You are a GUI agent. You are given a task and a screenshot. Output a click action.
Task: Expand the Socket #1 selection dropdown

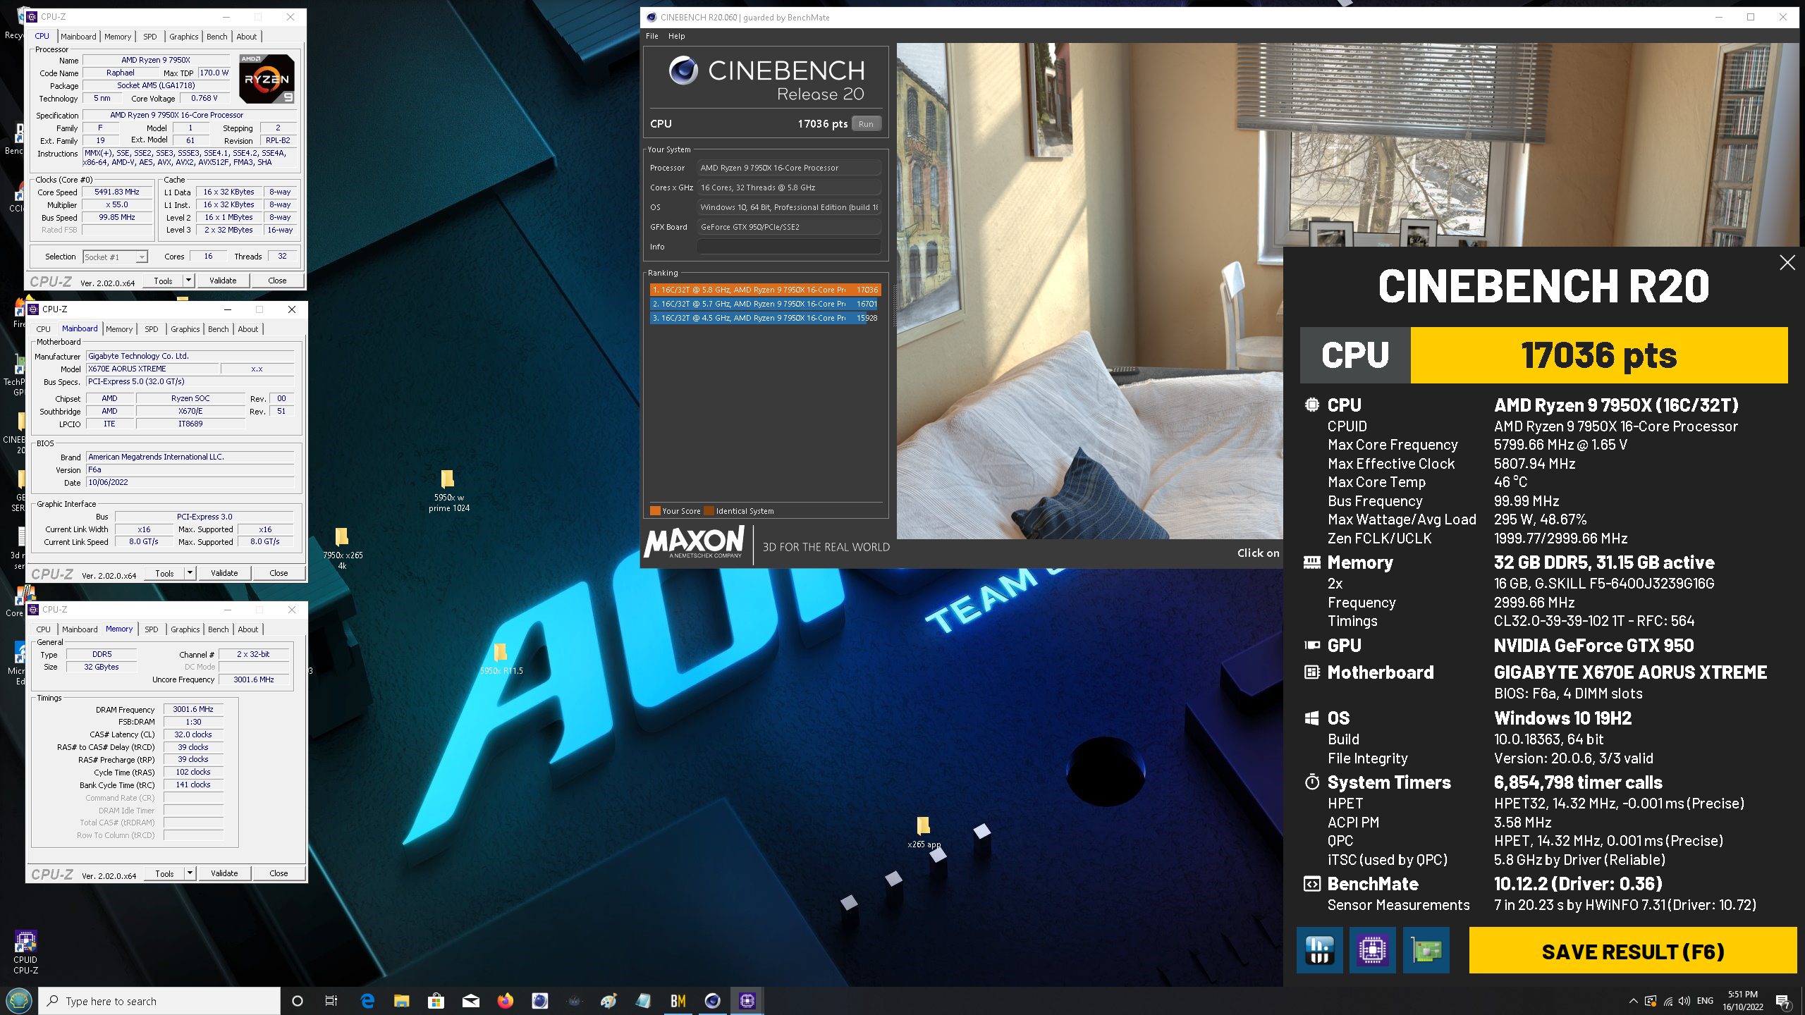[141, 257]
